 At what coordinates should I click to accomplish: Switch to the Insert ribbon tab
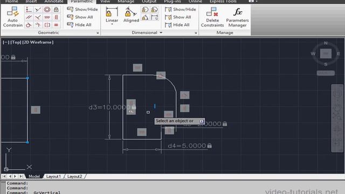[31, 2]
